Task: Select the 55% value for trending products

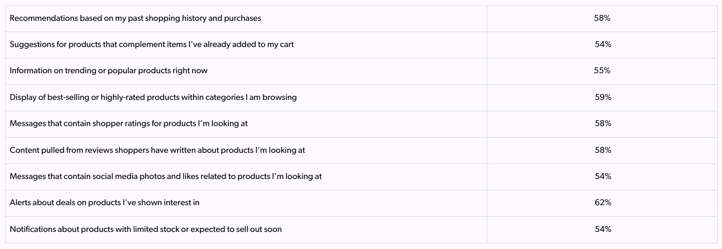Action: (602, 71)
